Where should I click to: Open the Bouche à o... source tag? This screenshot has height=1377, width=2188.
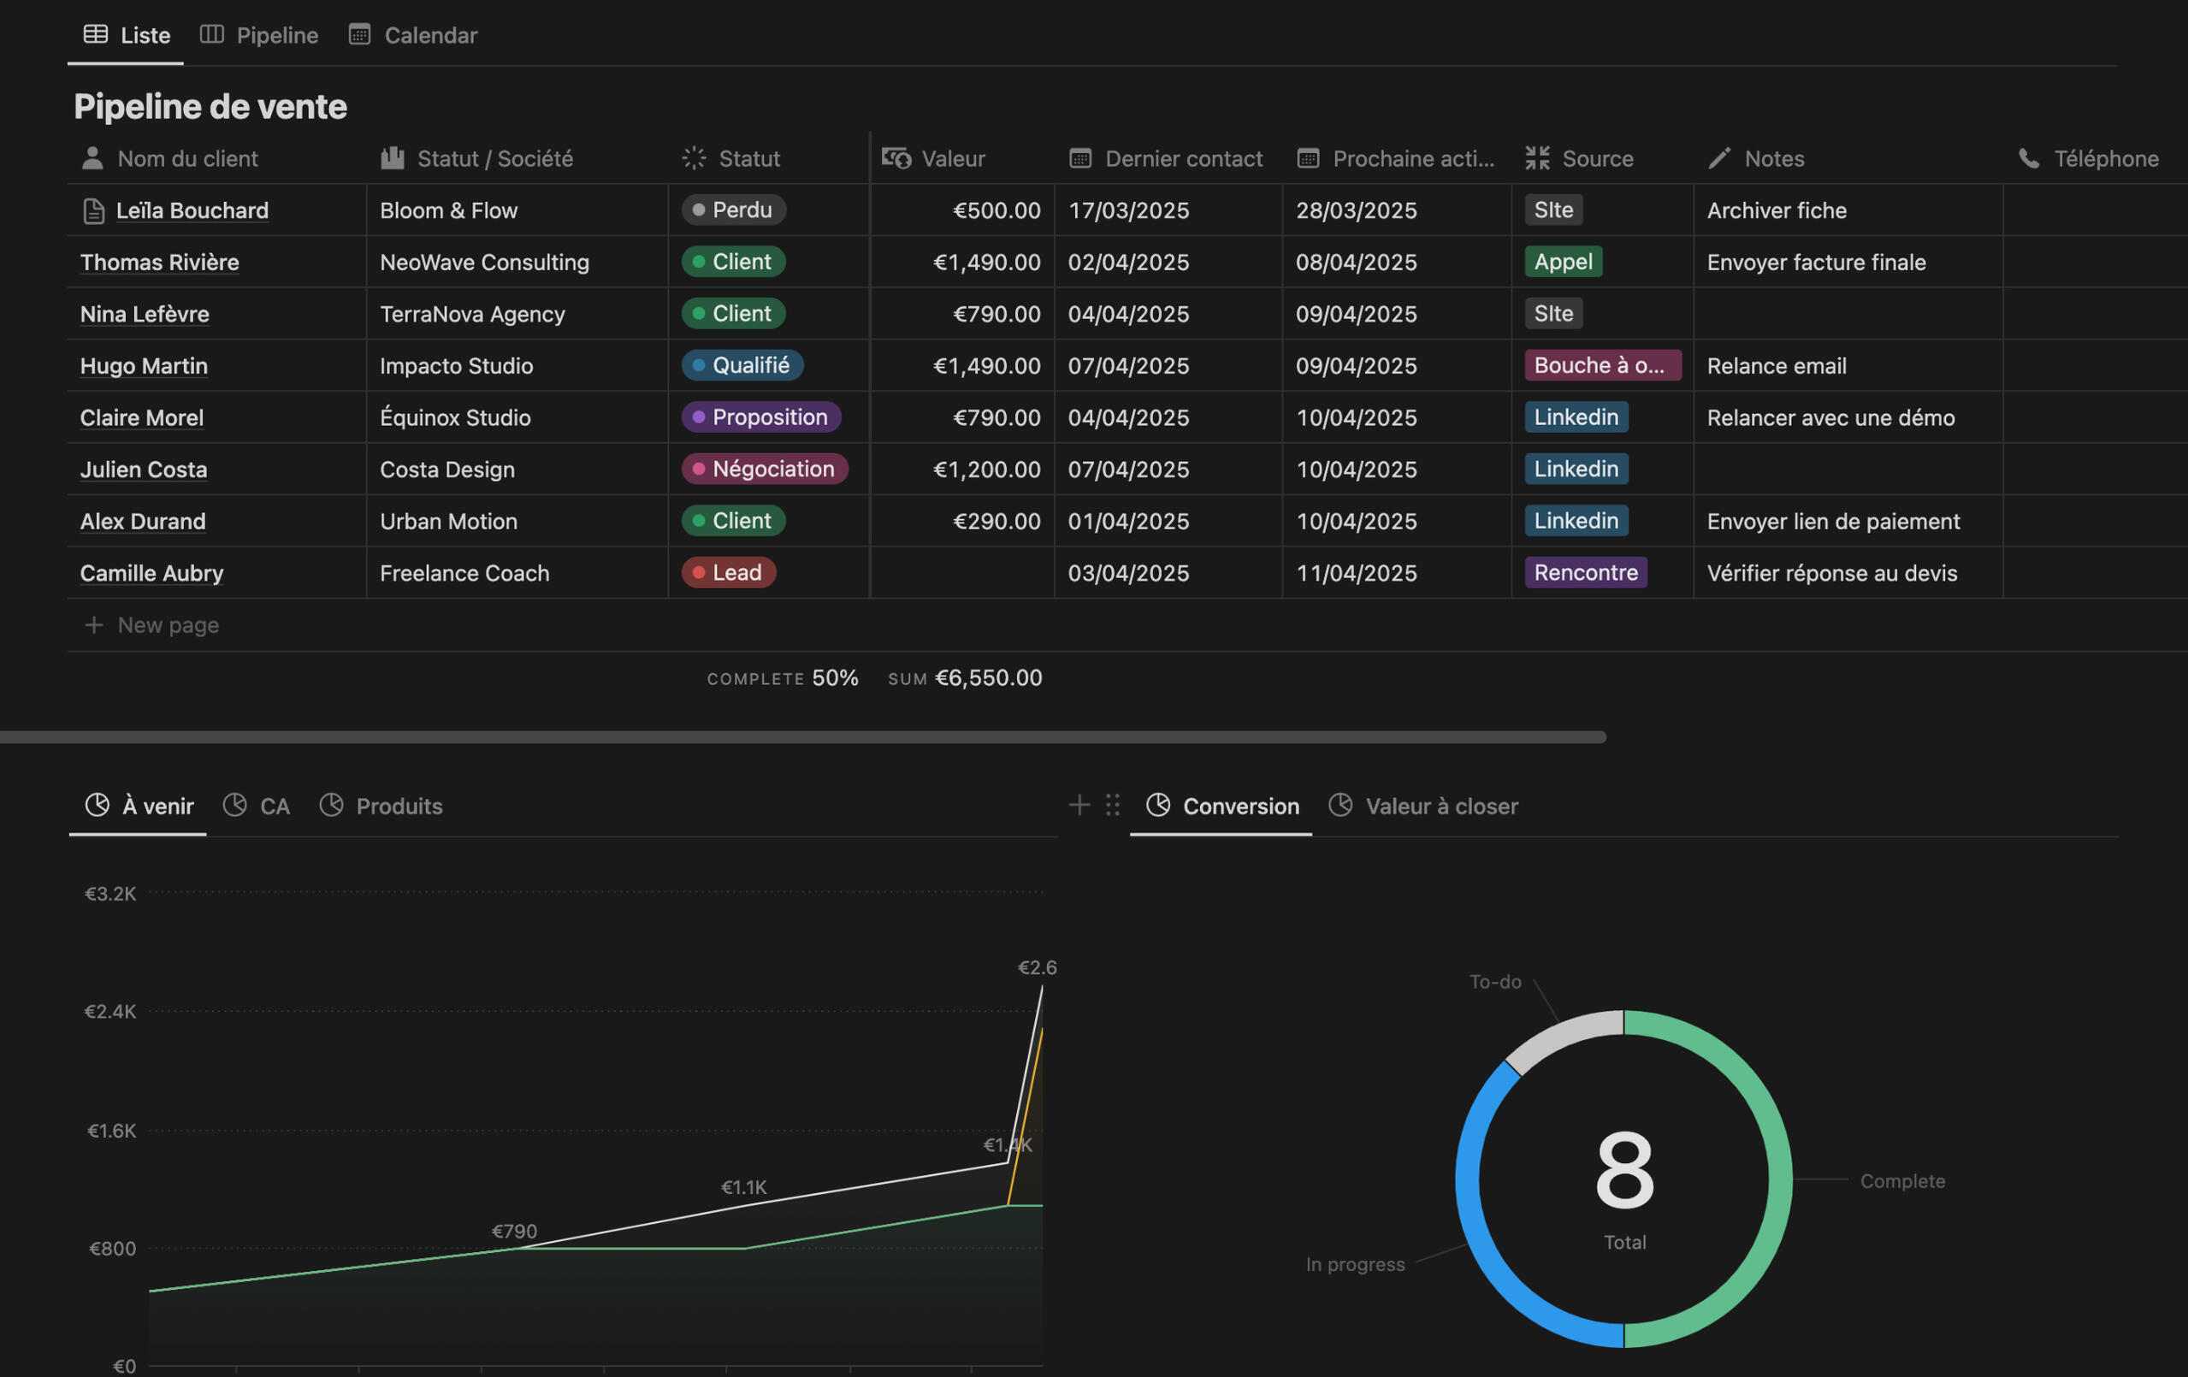(x=1602, y=365)
